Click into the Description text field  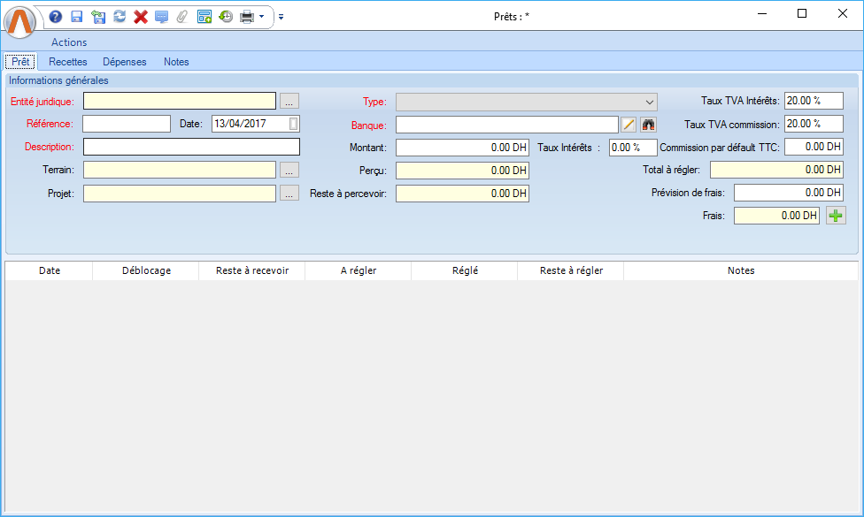(x=191, y=147)
